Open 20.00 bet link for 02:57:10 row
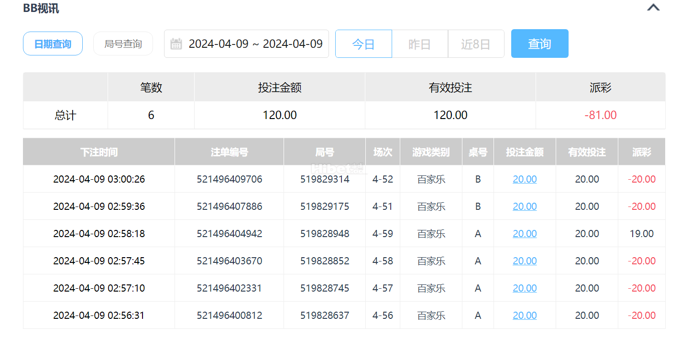Viewport: 680px width, 337px height. (525, 288)
